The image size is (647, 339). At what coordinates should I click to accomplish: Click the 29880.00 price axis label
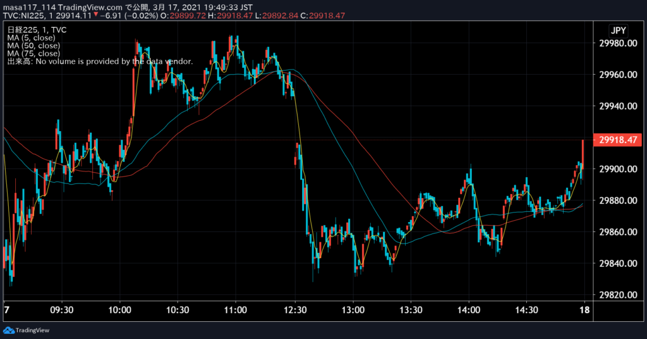click(x=618, y=200)
